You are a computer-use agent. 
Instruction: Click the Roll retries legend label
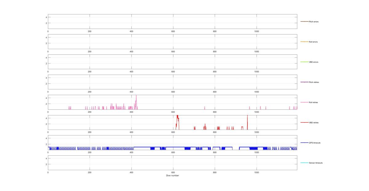coord(314,102)
